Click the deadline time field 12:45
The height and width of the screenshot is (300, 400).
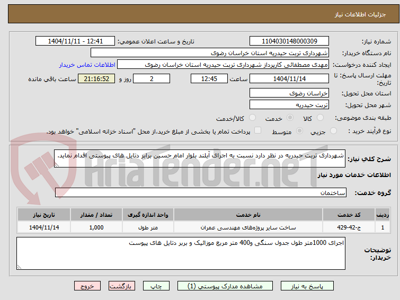pyautogui.click(x=209, y=78)
